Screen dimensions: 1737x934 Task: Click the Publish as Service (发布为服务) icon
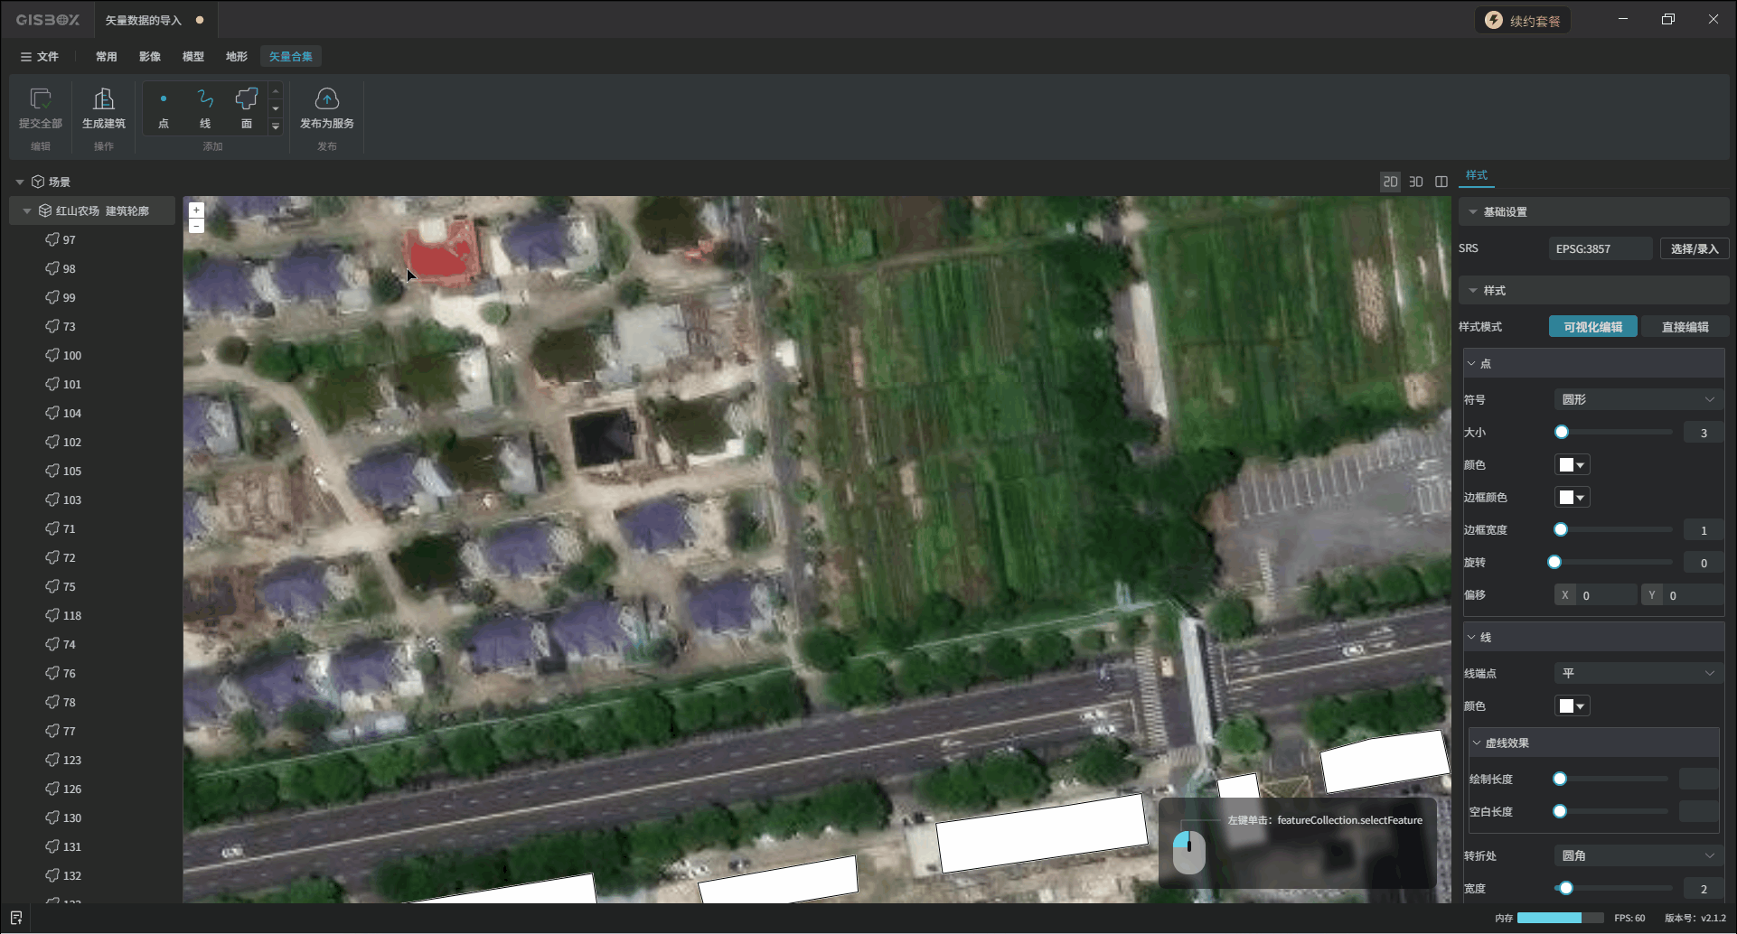click(x=326, y=99)
